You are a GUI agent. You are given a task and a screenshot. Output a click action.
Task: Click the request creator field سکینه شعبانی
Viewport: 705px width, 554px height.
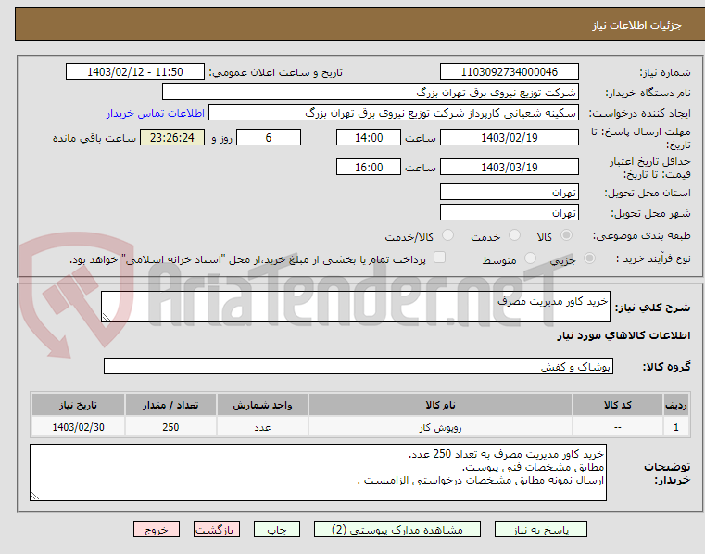(x=394, y=113)
